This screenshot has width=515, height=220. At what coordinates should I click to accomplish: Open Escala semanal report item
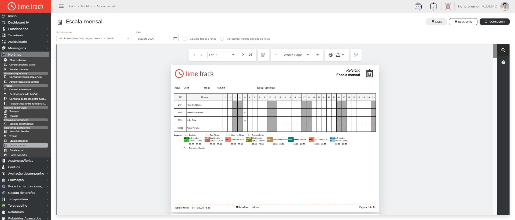click(19, 141)
